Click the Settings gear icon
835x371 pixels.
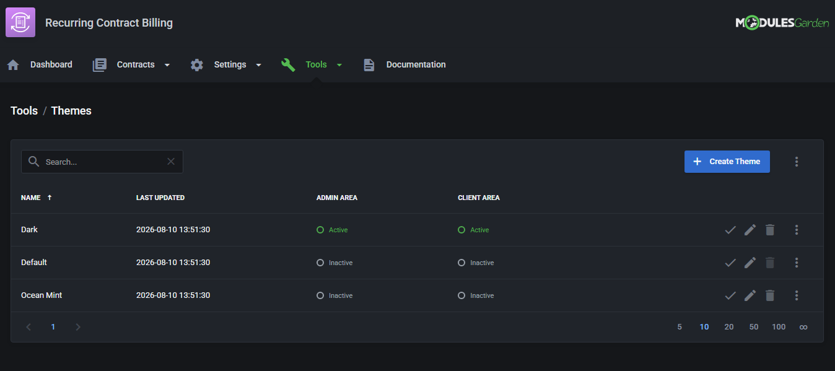(x=197, y=64)
